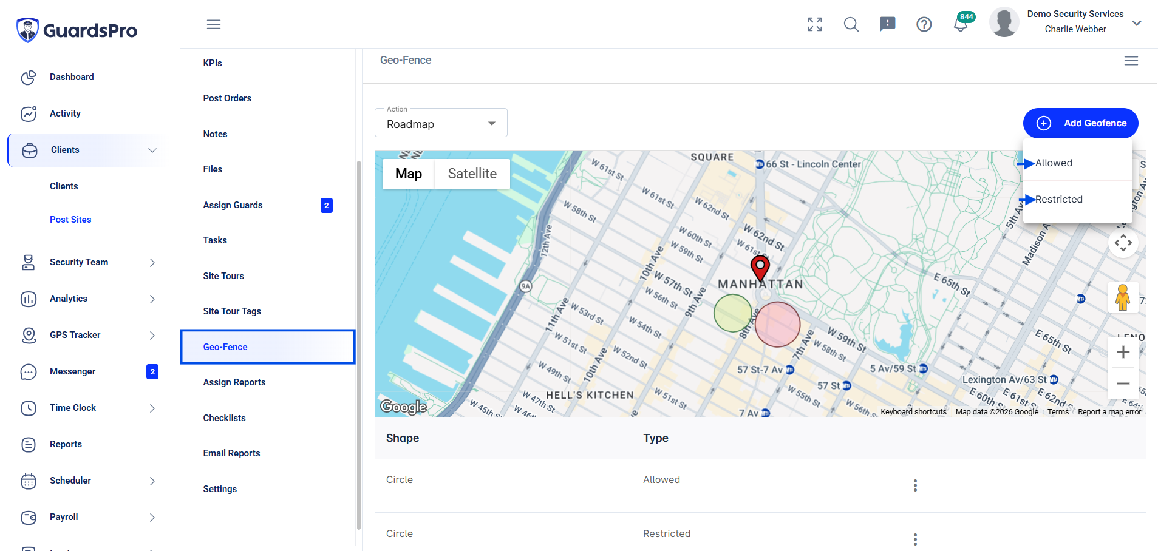Open the feedback message icon
This screenshot has height=551, width=1158.
(x=888, y=24)
